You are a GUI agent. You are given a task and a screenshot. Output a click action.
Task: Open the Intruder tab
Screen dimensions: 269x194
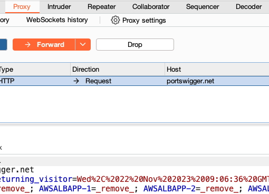(x=59, y=7)
